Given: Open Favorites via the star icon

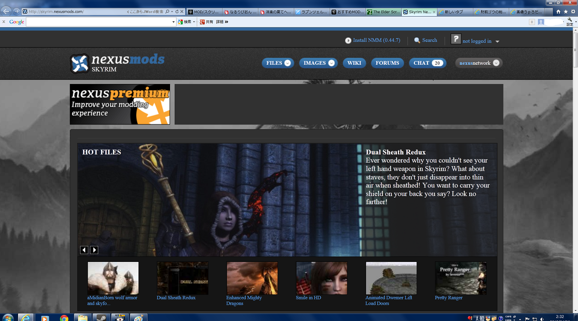Looking at the screenshot, I should 566,12.
